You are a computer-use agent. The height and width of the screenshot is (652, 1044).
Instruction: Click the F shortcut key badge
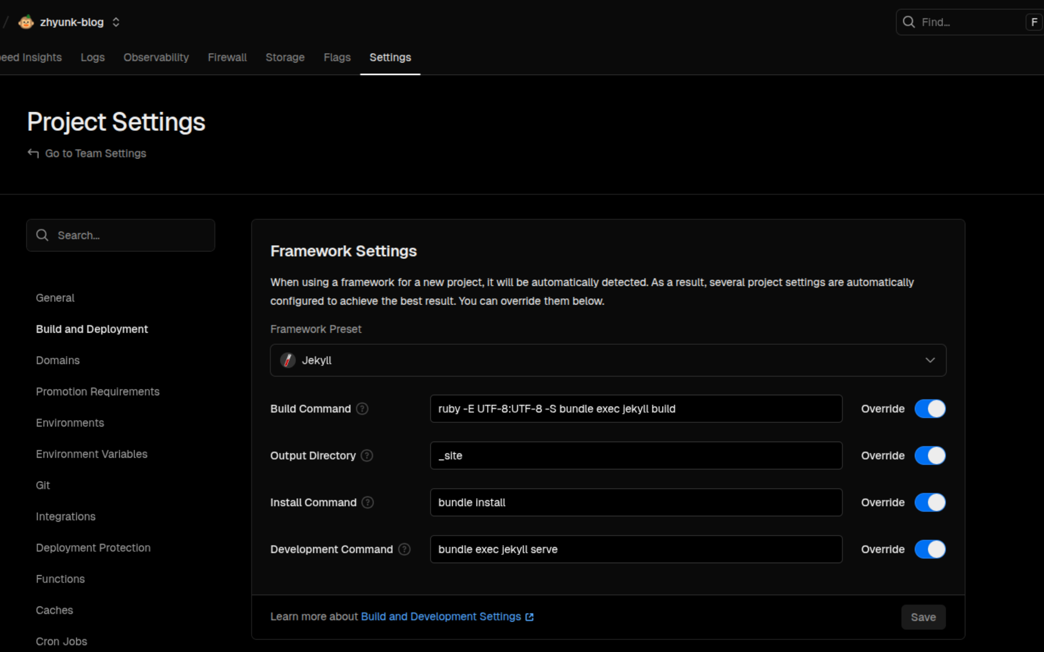pos(1034,22)
